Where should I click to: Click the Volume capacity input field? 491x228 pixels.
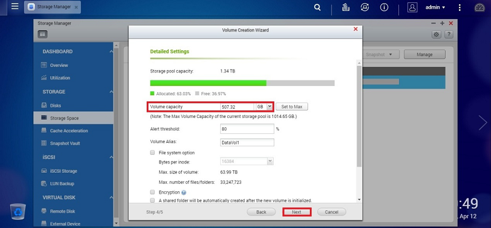(238, 107)
